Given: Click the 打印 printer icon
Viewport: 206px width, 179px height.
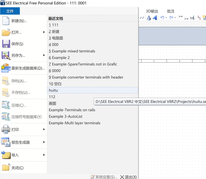Looking at the screenshot, I should pos(6,129).
